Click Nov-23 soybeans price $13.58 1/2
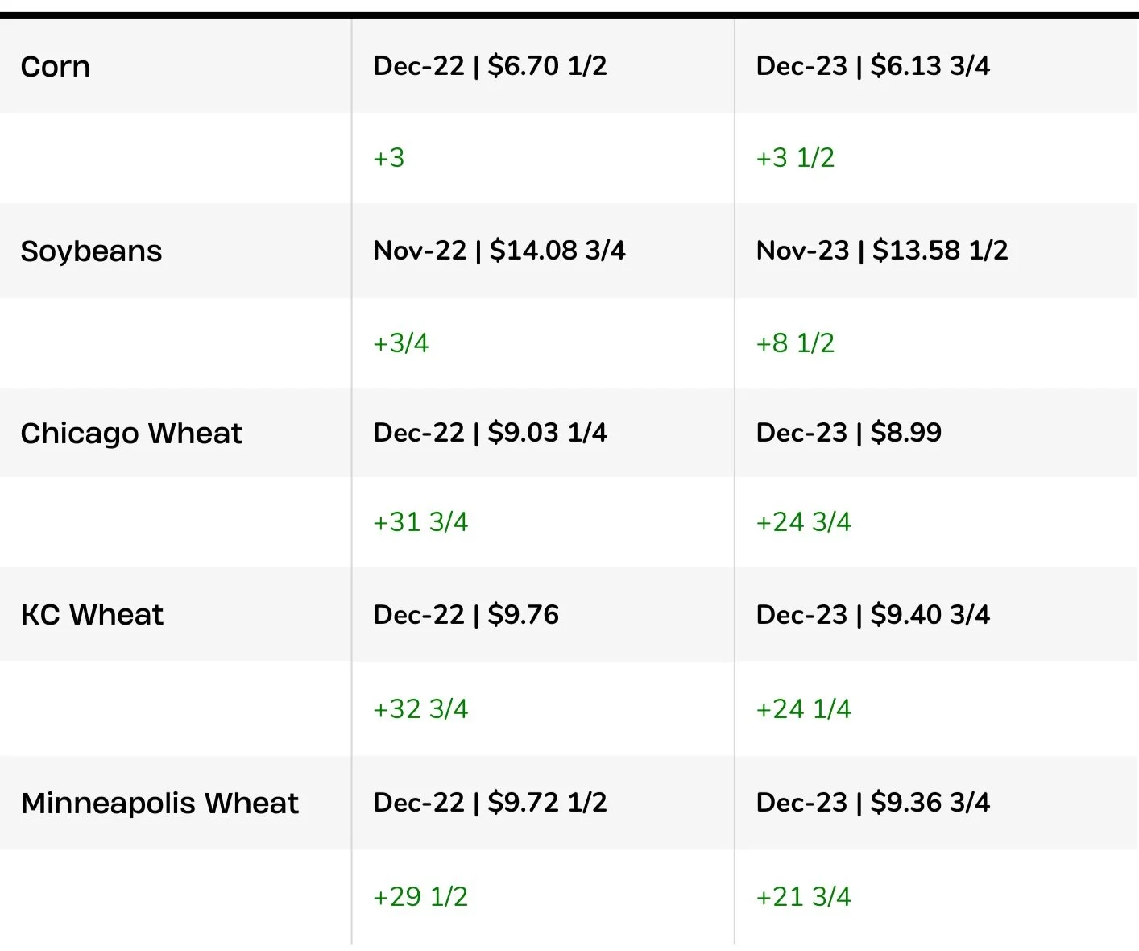This screenshot has width=1139, height=951. click(x=882, y=251)
